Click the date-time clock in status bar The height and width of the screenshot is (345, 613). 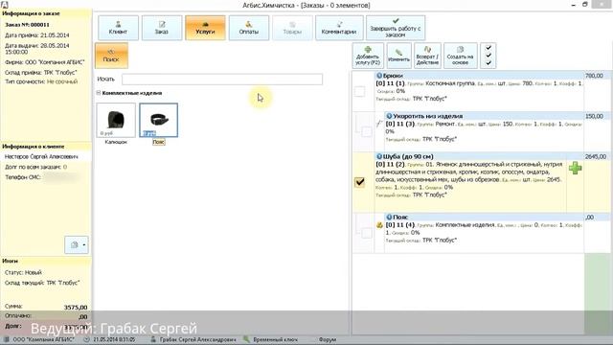tap(114, 339)
